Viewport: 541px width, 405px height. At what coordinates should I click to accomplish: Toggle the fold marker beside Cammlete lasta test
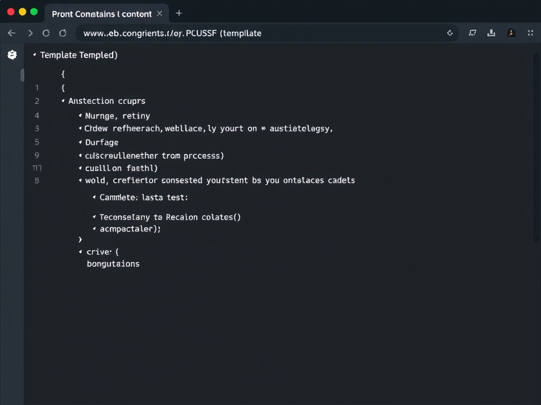tap(94, 197)
